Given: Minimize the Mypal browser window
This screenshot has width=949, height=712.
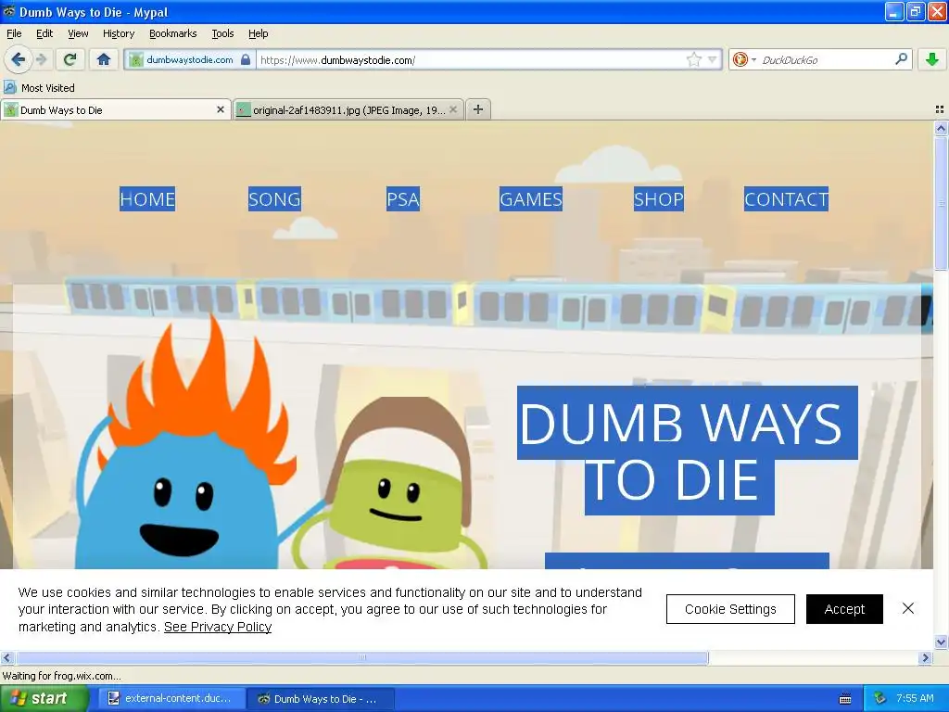Looking at the screenshot, I should [x=894, y=11].
